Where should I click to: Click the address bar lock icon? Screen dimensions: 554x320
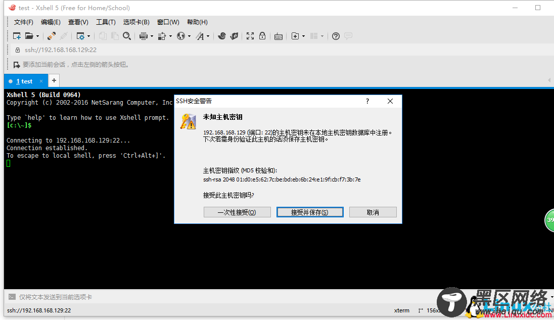tap(18, 50)
